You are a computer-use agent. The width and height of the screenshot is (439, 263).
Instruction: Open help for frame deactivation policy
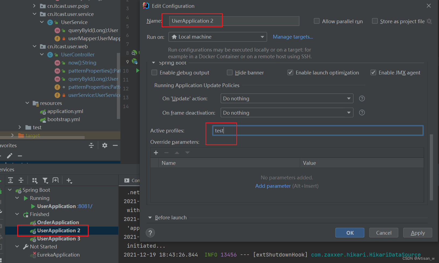click(x=362, y=112)
